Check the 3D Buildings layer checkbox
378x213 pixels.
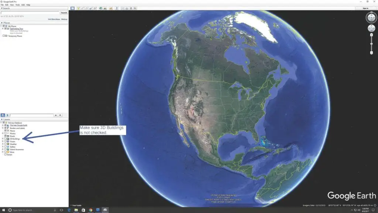click(x=5, y=139)
